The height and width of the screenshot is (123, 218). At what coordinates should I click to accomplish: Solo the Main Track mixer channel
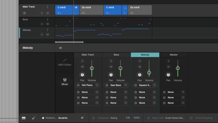pos(82,61)
